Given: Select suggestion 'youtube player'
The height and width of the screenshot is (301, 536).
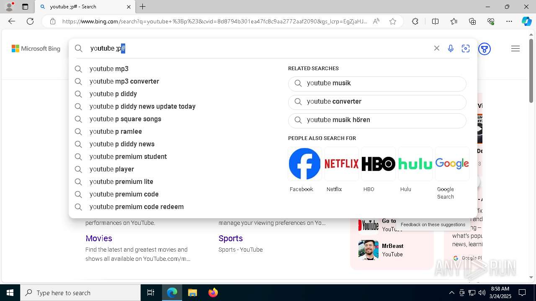Looking at the screenshot, I should (112, 169).
